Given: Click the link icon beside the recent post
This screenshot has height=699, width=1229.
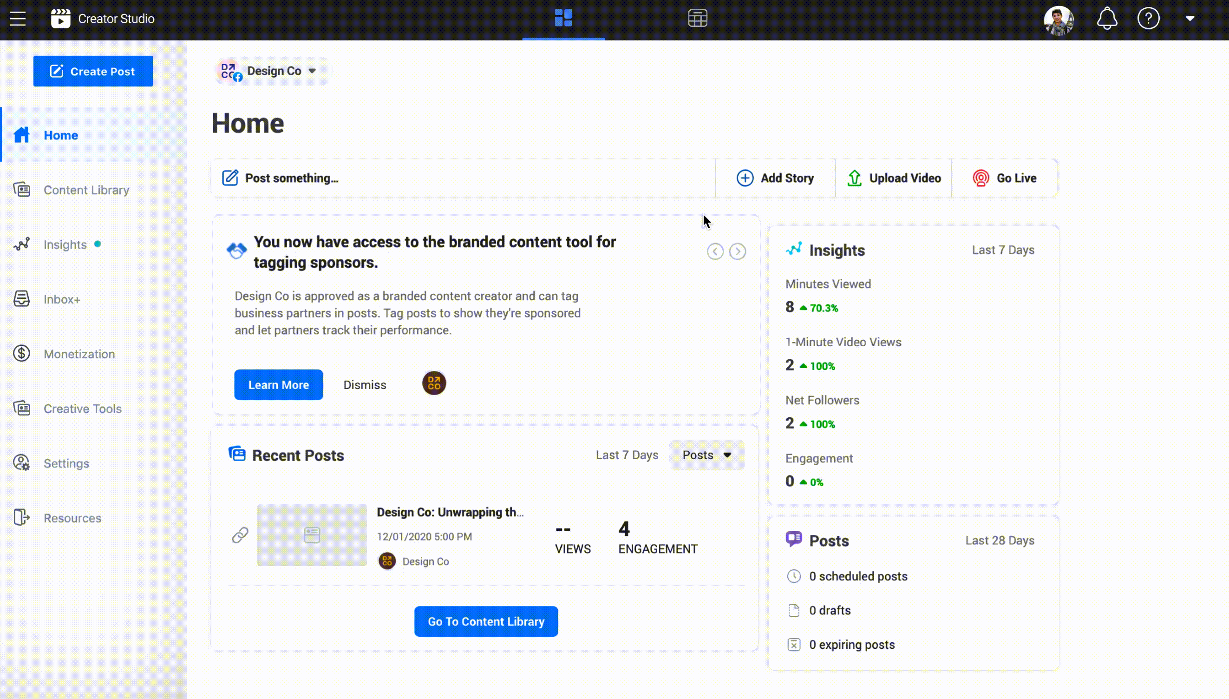Looking at the screenshot, I should (240, 535).
